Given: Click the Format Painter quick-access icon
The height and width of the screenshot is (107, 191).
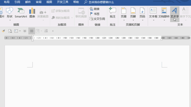Looking at the screenshot, I should coord(4,31).
